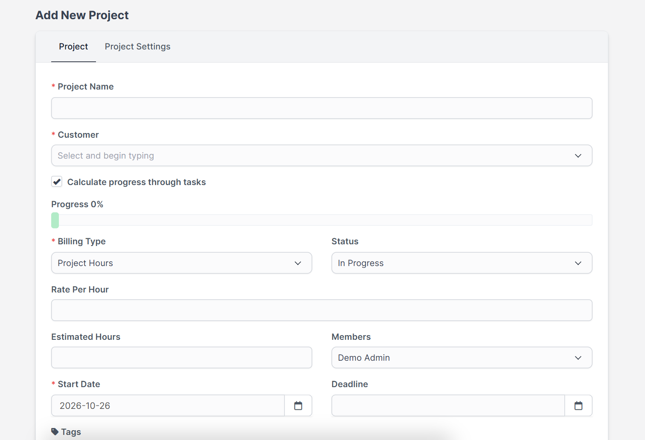
Task: Expand the Customer dropdown
Action: (x=322, y=156)
